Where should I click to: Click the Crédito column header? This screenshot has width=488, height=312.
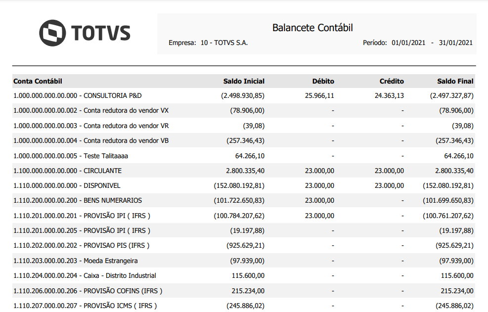[x=392, y=81]
